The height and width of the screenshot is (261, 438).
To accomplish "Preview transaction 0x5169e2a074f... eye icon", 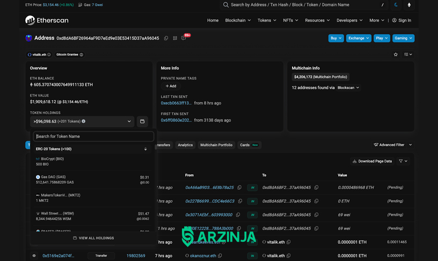I will pyautogui.click(x=34, y=256).
